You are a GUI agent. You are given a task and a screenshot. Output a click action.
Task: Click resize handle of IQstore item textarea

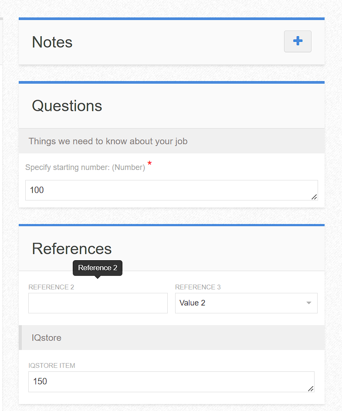[x=311, y=388]
